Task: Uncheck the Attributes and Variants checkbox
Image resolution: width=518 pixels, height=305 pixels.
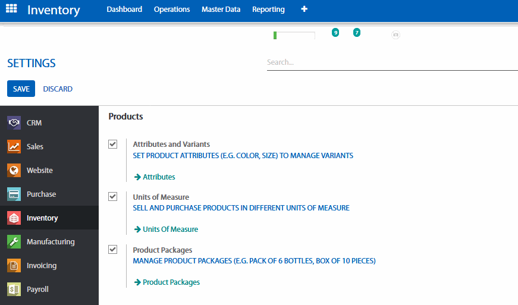Action: [x=113, y=144]
